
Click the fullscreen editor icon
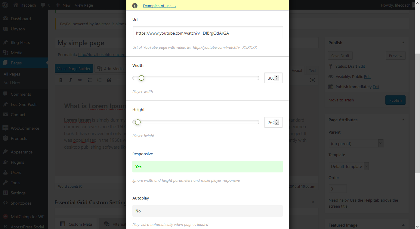point(313,80)
